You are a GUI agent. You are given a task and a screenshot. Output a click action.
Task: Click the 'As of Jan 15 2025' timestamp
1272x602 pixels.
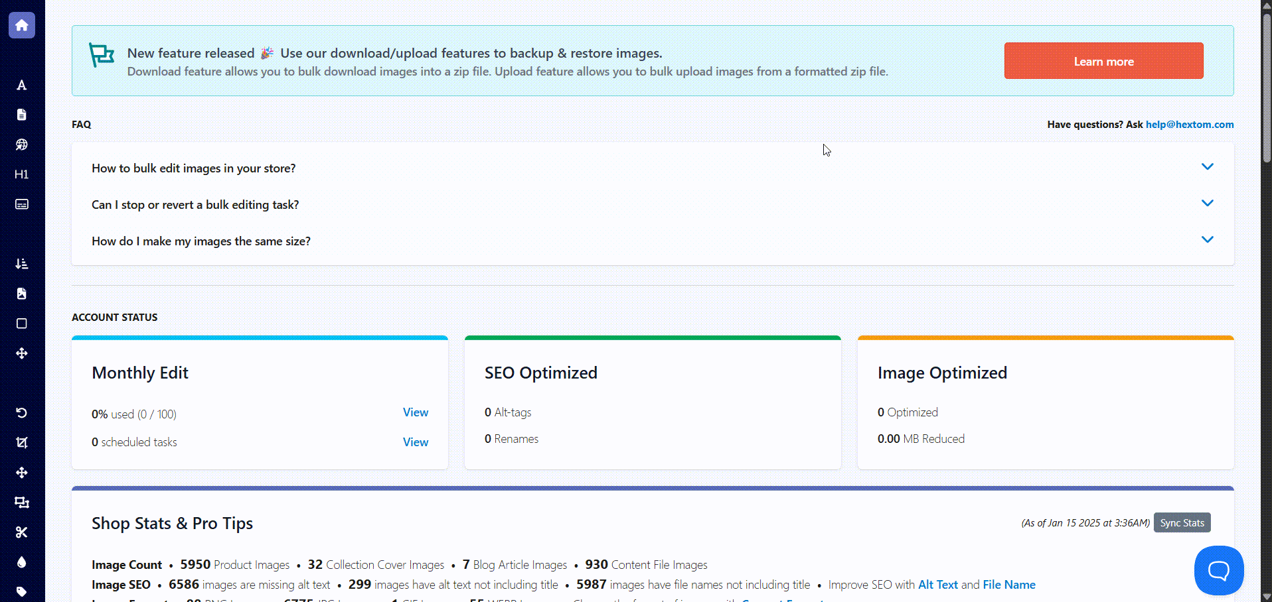(1085, 523)
